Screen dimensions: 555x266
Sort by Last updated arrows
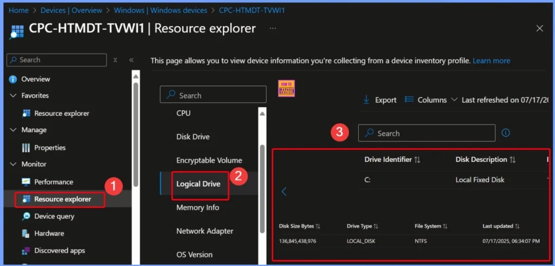[517, 226]
